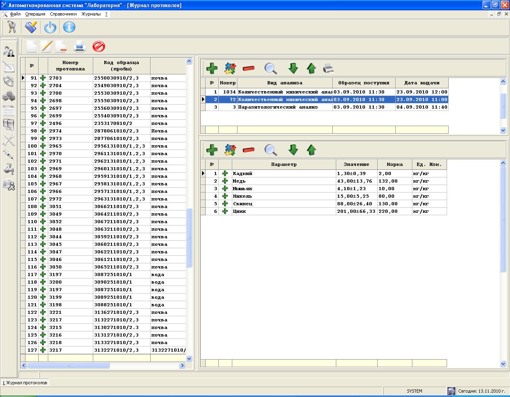Open the syringe icon in the sidebar
This screenshot has height=397, width=510.
(8, 155)
